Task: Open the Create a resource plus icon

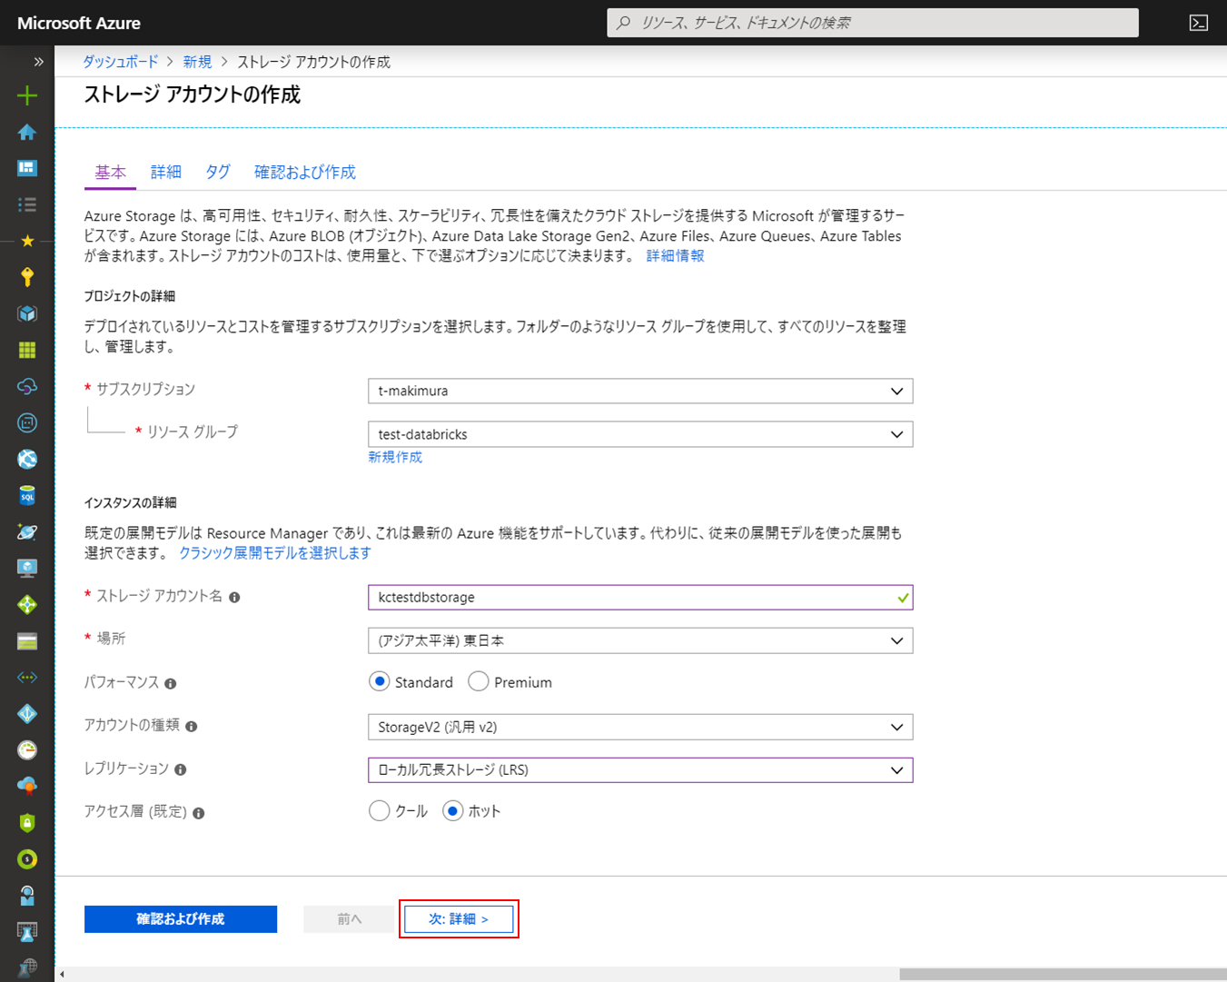Action: tap(26, 94)
